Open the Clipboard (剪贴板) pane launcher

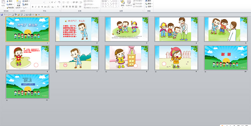pos(14,11)
